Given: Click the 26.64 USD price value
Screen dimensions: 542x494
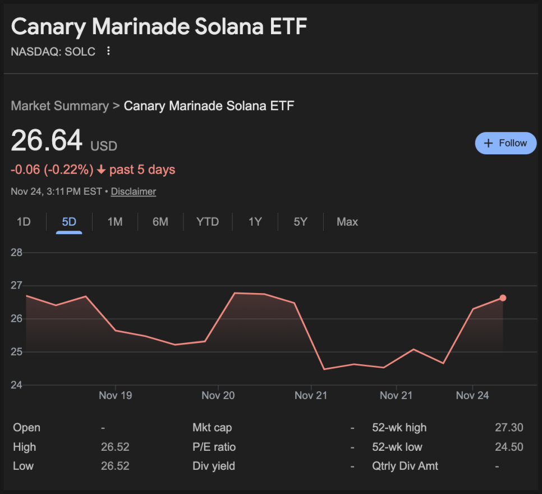Looking at the screenshot, I should [x=47, y=141].
